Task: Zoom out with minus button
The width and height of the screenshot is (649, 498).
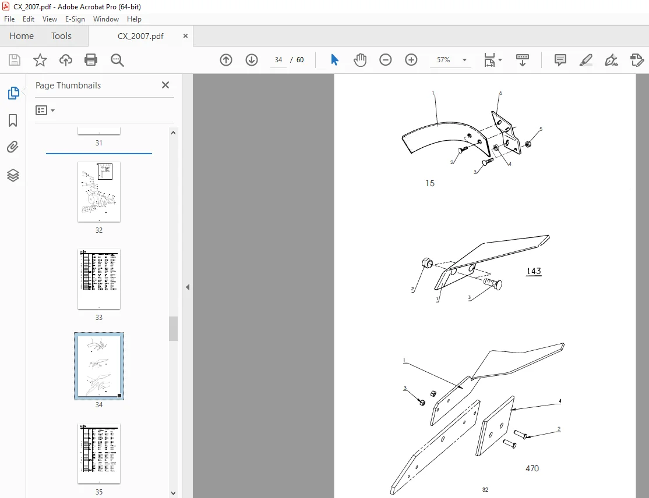Action: (385, 60)
